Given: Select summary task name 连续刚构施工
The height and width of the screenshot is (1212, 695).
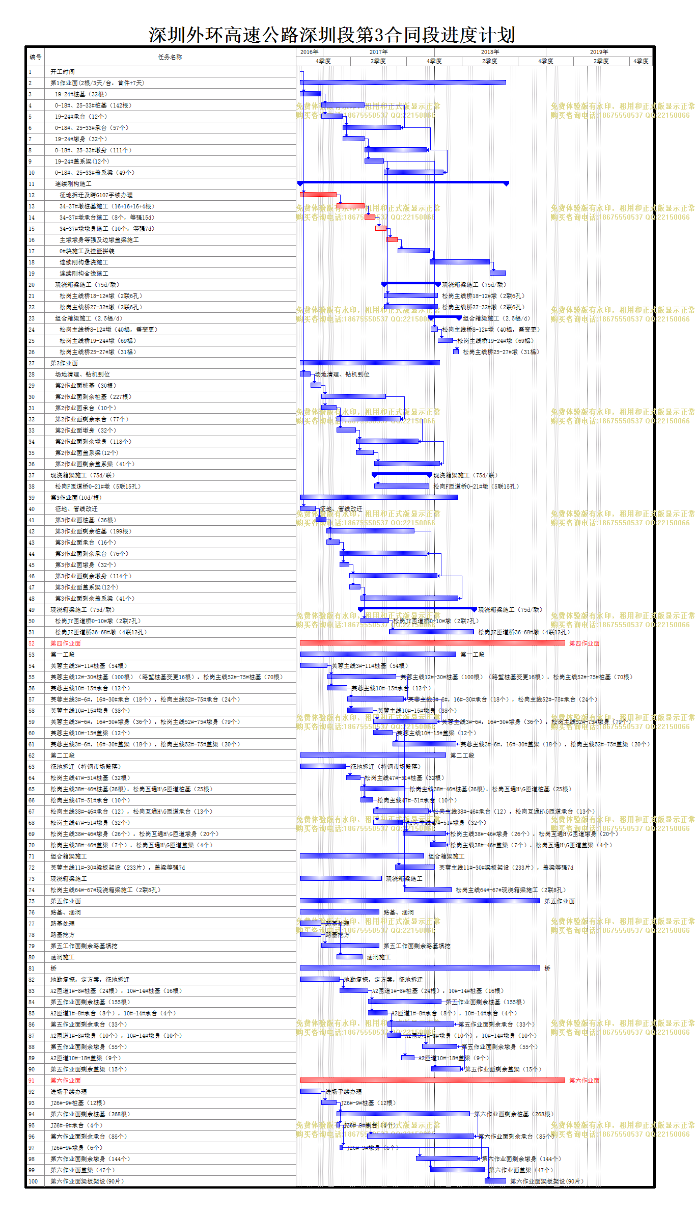Looking at the screenshot, I should tap(73, 184).
